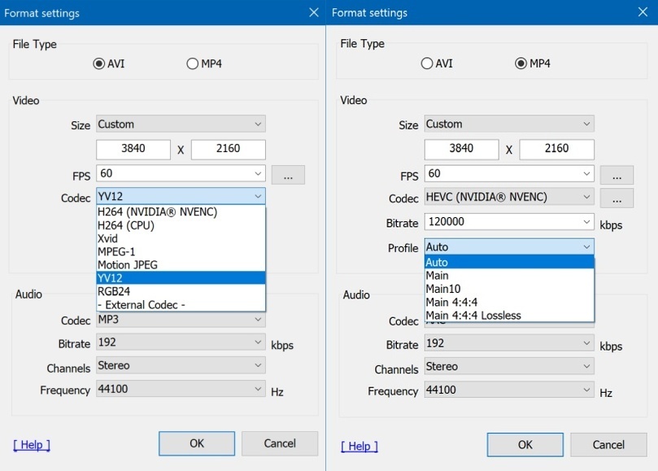Select Main 4:4:4 Lossless profile

tap(473, 316)
